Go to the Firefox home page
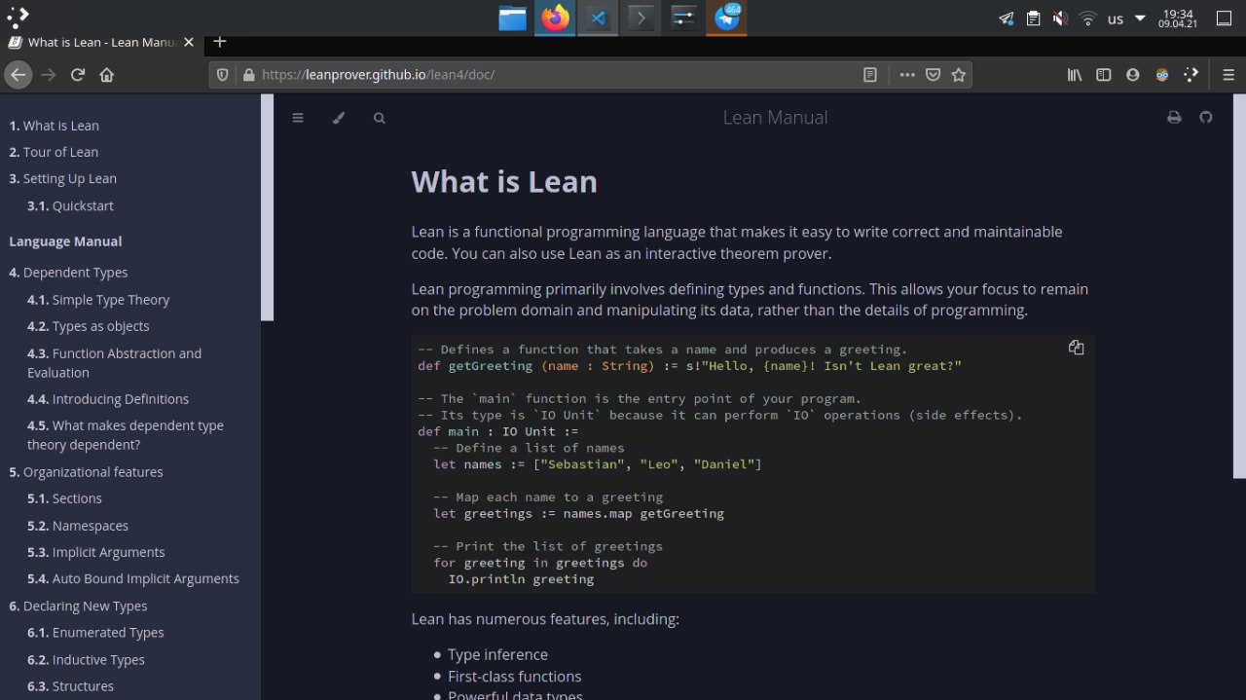The image size is (1246, 700). coord(107,74)
